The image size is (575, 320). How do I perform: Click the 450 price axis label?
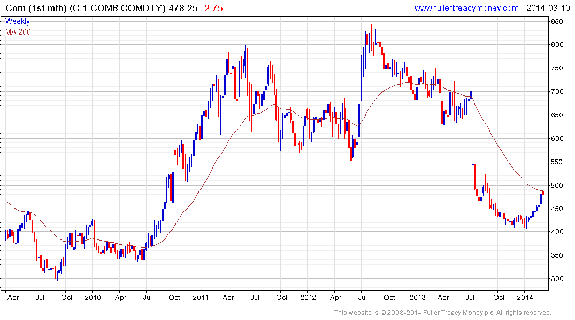(557, 209)
